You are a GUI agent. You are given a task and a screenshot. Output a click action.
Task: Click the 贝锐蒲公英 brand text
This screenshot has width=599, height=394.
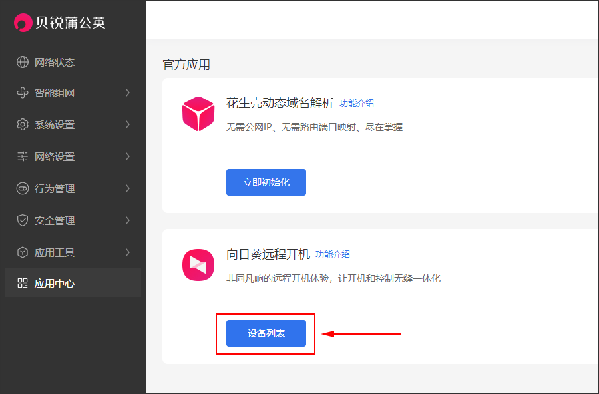click(x=71, y=23)
